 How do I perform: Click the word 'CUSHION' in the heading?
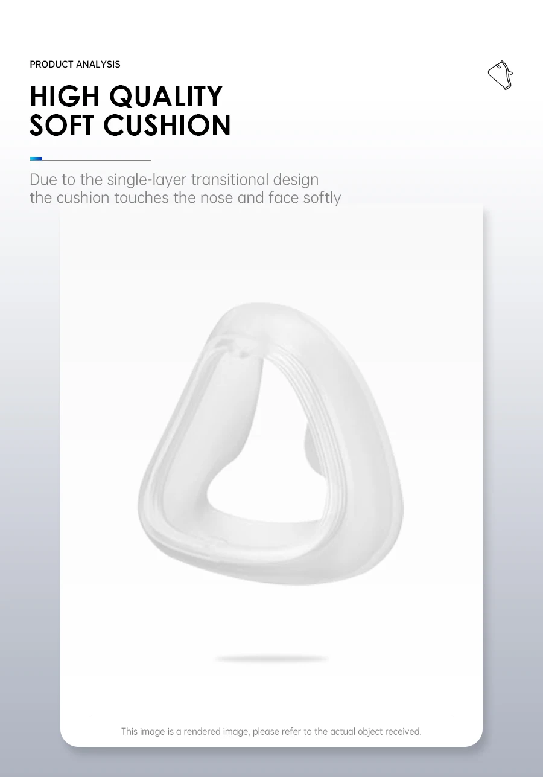click(167, 125)
